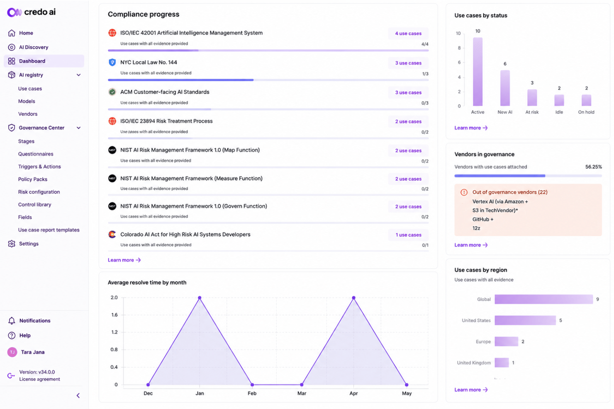614x409 pixels.
Task: Open Models in sidebar
Action: coord(27,101)
